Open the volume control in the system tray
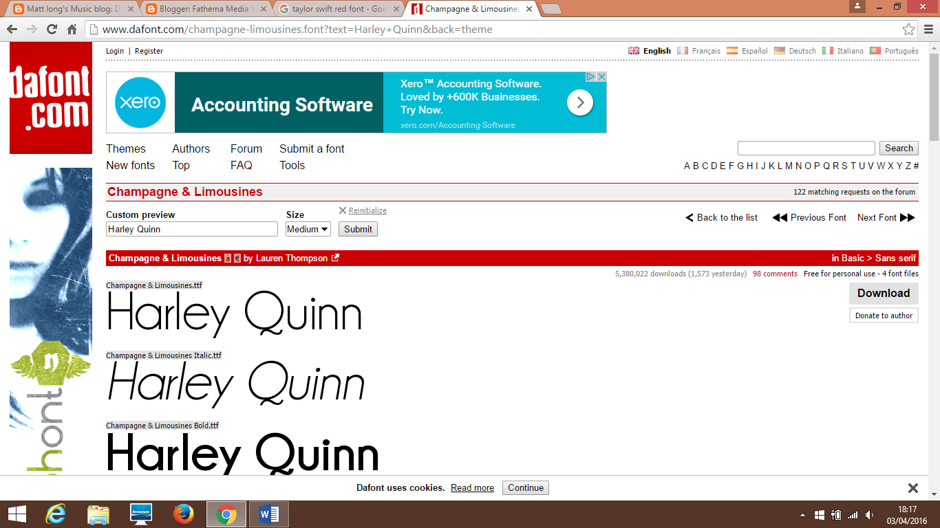 pos(870,515)
